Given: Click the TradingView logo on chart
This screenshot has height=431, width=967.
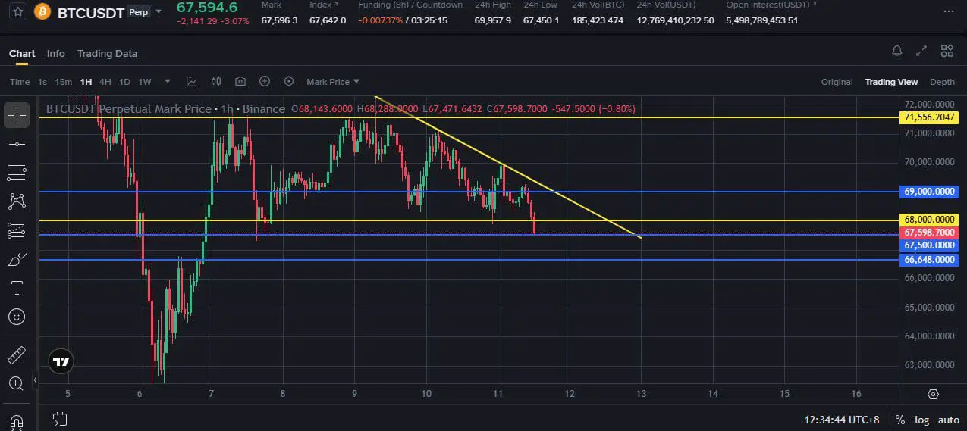Looking at the screenshot, I should (61, 361).
